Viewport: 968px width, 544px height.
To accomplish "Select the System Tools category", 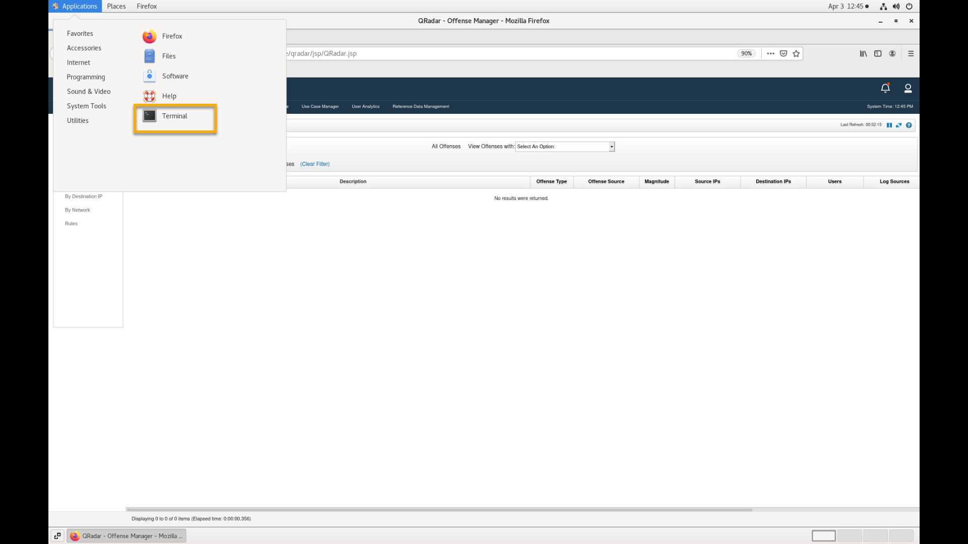I will (86, 106).
